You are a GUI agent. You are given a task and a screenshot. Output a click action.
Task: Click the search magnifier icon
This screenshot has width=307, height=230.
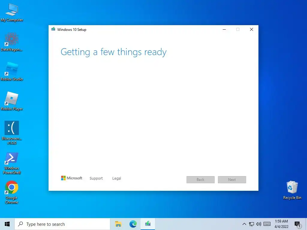tap(20, 224)
